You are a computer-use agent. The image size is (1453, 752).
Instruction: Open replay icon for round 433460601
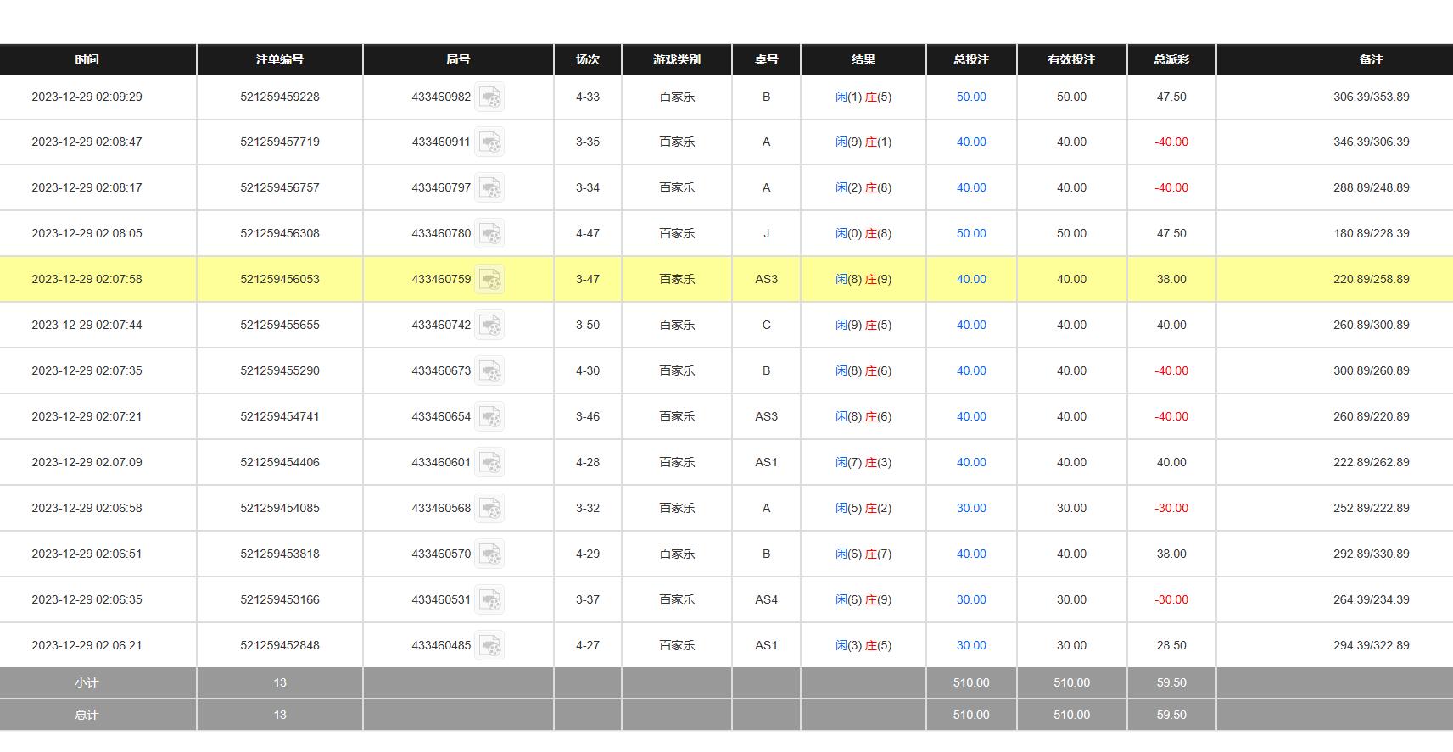click(x=489, y=463)
